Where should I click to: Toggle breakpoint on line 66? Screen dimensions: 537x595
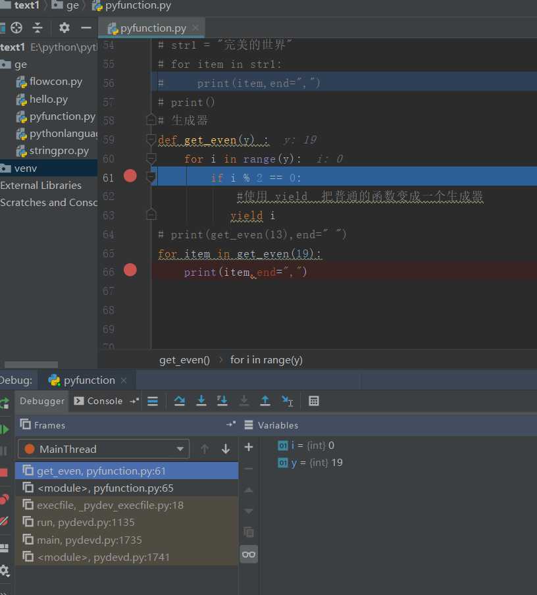pos(130,270)
